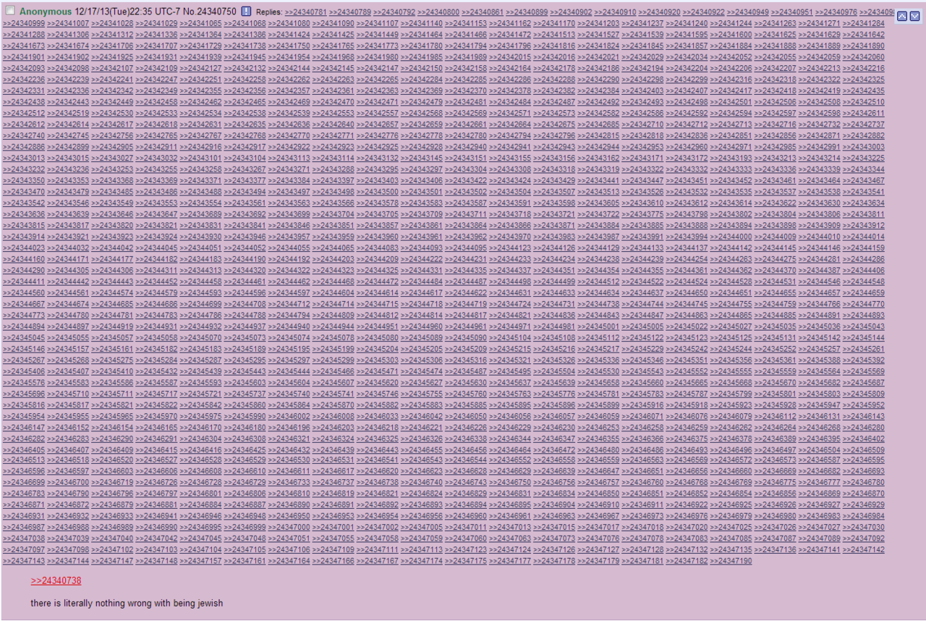The image size is (926, 621).
Task: Open reply link >>24347174
Action: click(422, 562)
